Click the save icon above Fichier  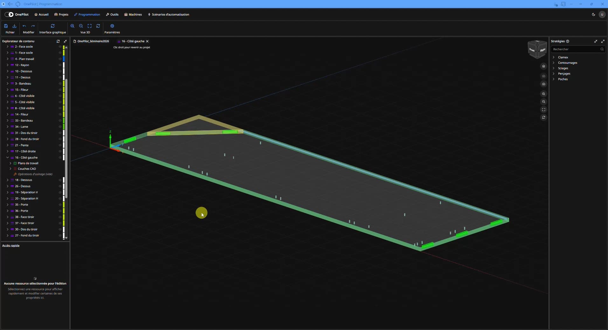[x=6, y=26]
